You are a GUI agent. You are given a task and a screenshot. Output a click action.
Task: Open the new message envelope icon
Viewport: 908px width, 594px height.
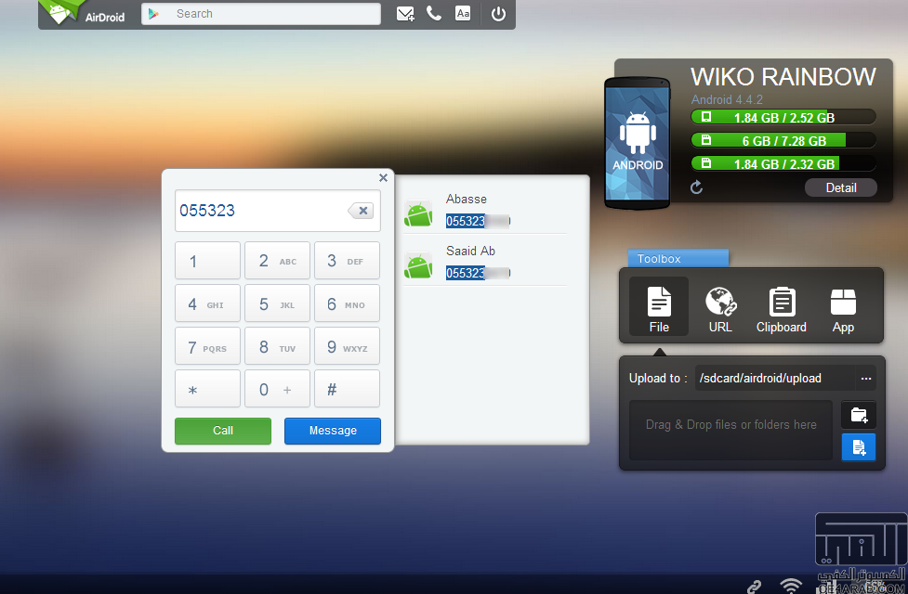tap(405, 13)
